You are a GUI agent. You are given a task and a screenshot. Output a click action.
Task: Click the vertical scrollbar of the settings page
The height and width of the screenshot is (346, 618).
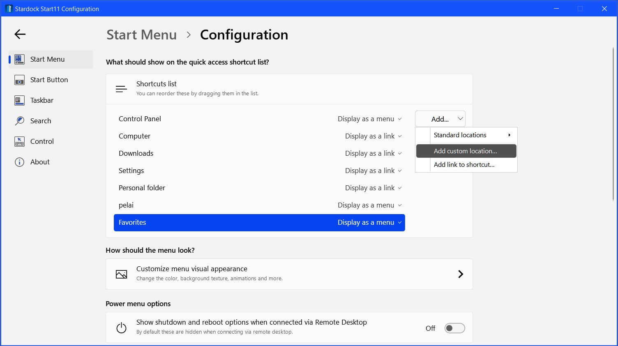613,124
